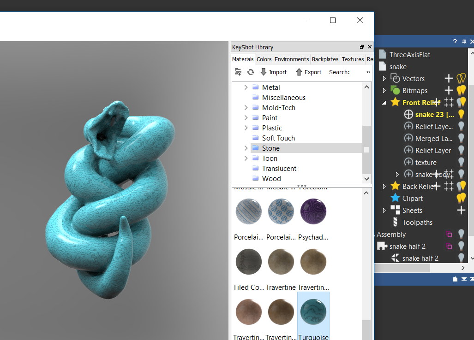This screenshot has width=474, height=340.
Task: Click the pink icon beside Assembly
Action: (x=449, y=234)
